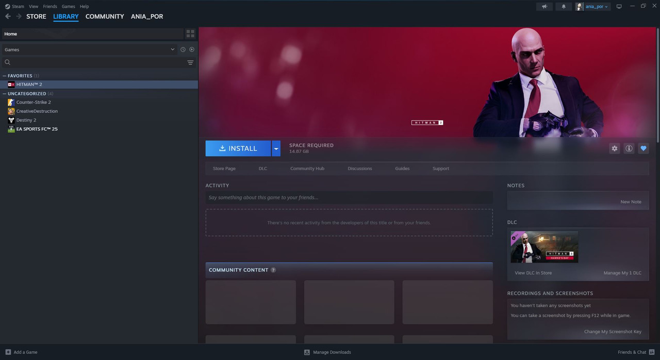Collapse the UNCATEGORIZED section

click(5, 94)
